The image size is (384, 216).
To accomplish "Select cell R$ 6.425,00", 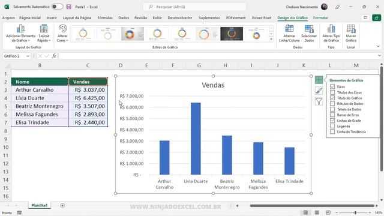I will tap(88, 98).
